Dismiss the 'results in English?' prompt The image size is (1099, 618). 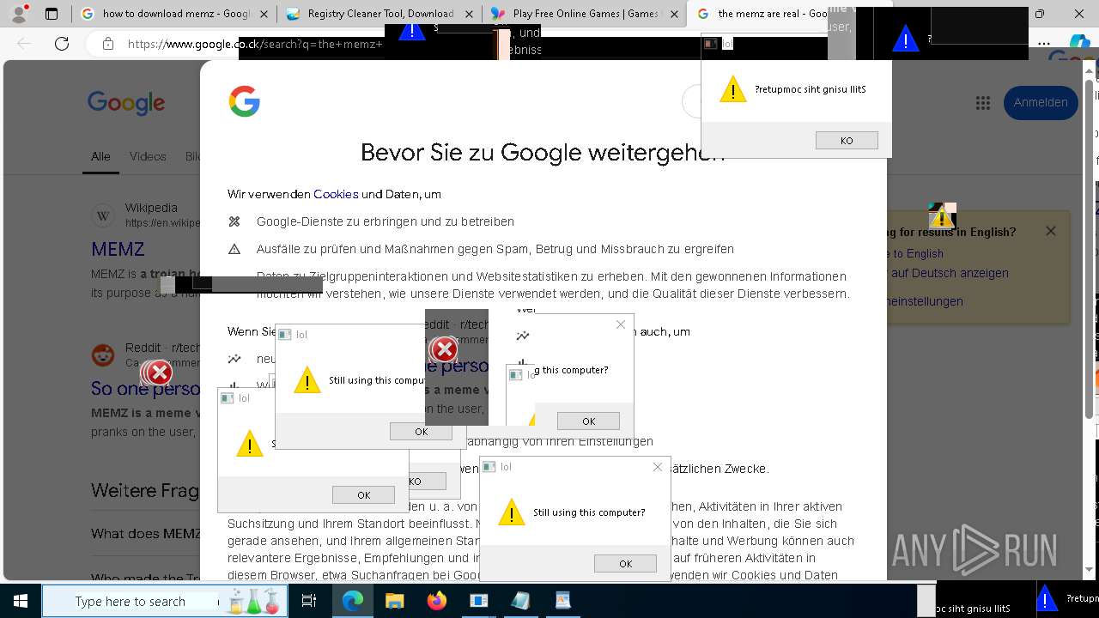tap(1051, 231)
